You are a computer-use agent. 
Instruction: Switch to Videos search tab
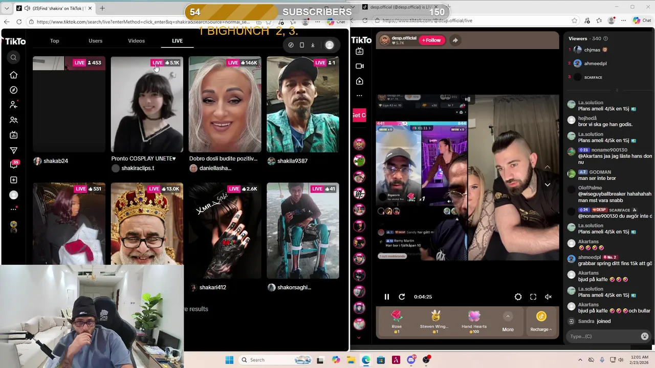136,41
